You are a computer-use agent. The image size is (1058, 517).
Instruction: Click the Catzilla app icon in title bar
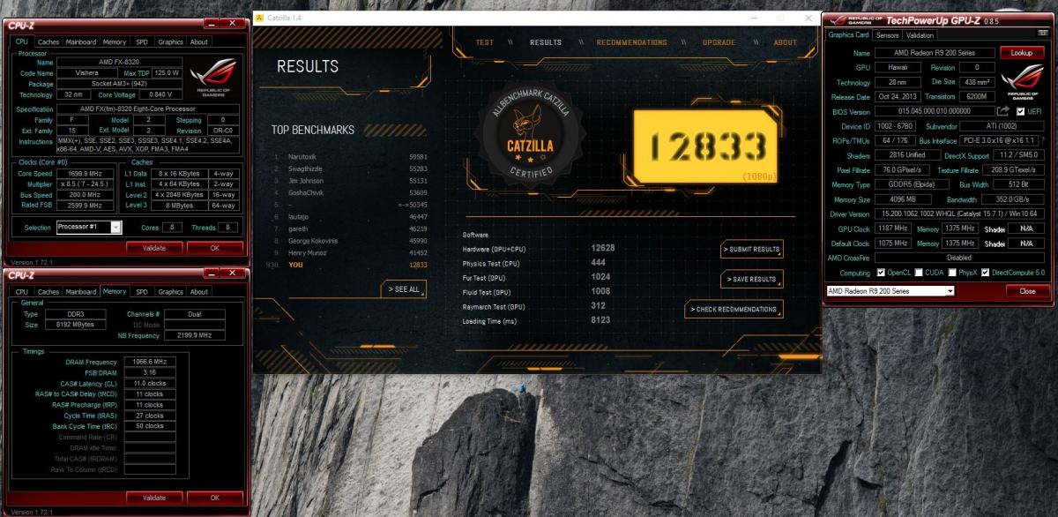260,18
